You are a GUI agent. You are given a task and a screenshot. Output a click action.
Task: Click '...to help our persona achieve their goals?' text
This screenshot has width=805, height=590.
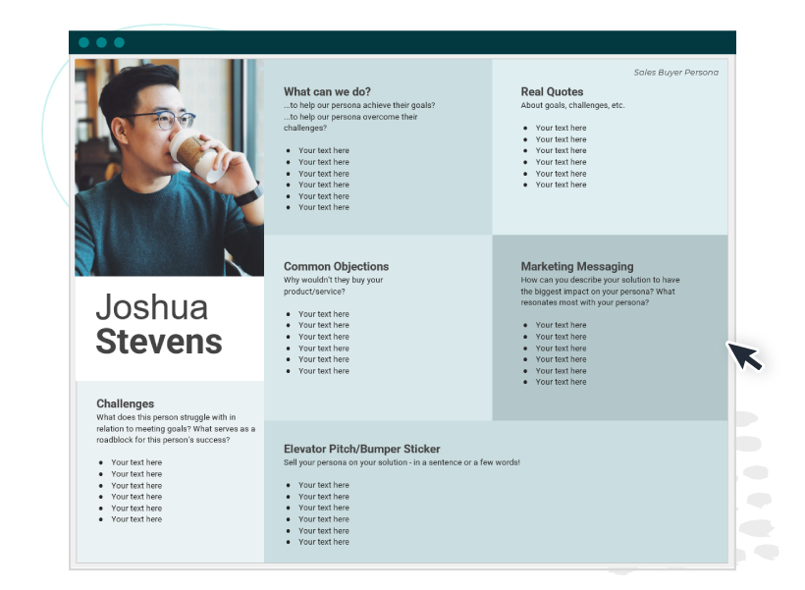pyautogui.click(x=359, y=105)
